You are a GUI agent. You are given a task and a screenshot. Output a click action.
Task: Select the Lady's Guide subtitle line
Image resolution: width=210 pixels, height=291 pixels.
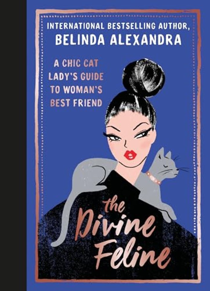(x=76, y=77)
